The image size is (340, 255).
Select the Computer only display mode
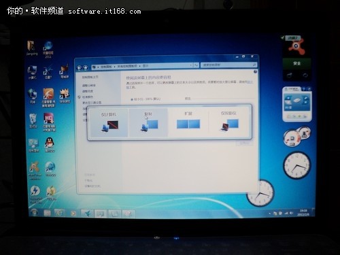click(x=109, y=122)
